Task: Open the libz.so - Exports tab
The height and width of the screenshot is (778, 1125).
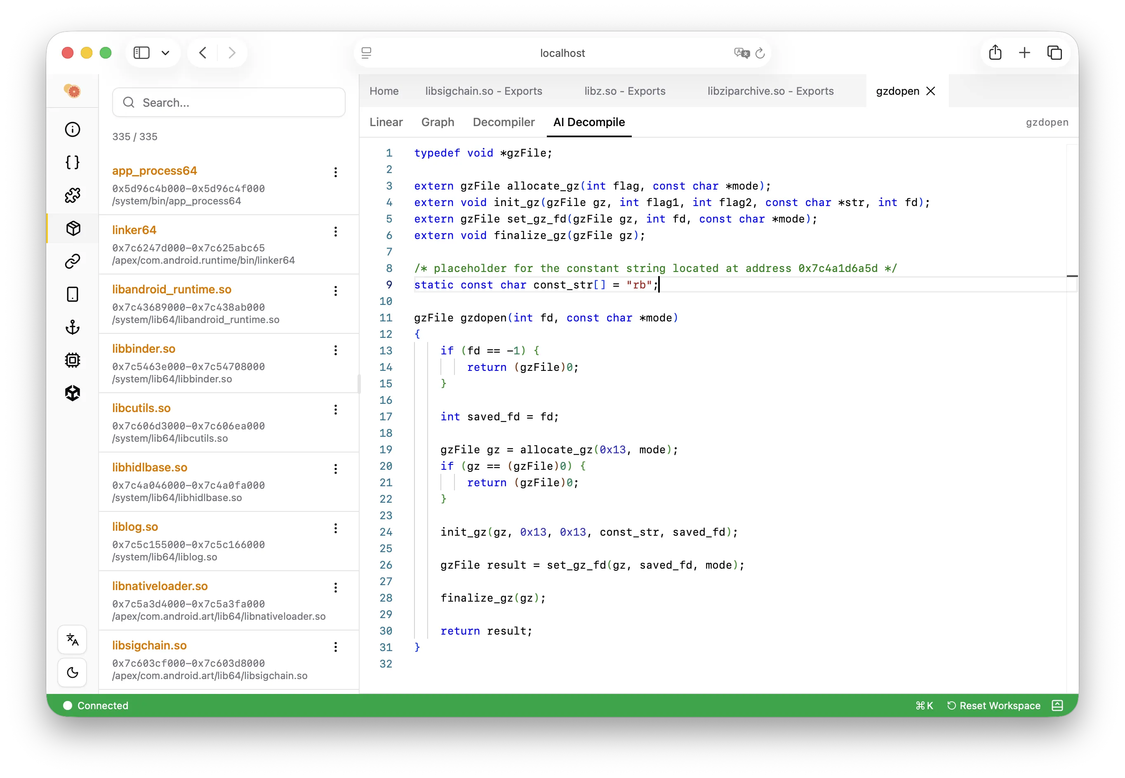Action: pos(624,91)
